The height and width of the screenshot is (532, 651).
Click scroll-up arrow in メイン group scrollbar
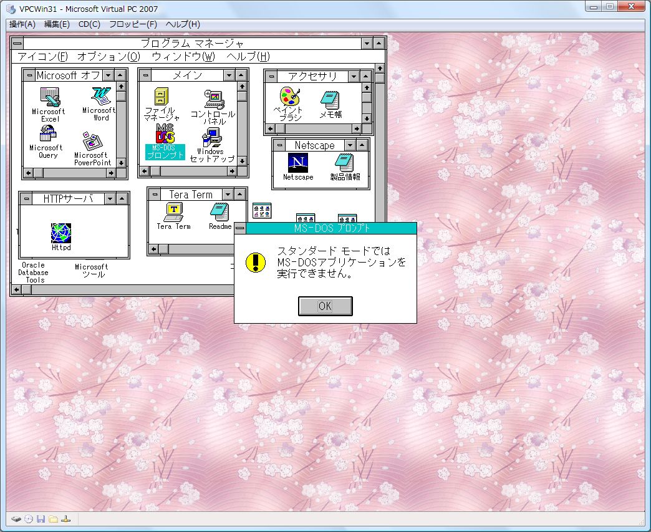[x=242, y=87]
